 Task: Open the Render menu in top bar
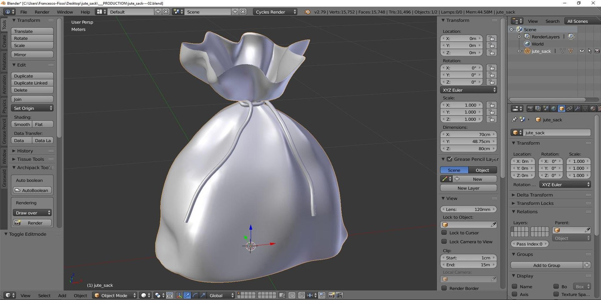click(x=42, y=12)
